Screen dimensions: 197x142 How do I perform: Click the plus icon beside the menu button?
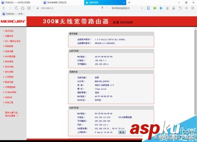tap(186, 8)
